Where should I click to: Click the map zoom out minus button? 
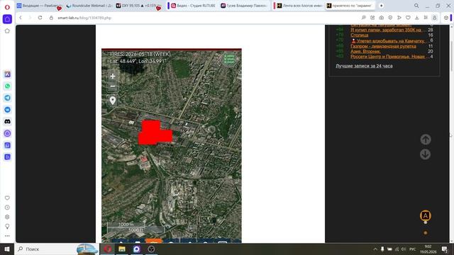pos(113,86)
